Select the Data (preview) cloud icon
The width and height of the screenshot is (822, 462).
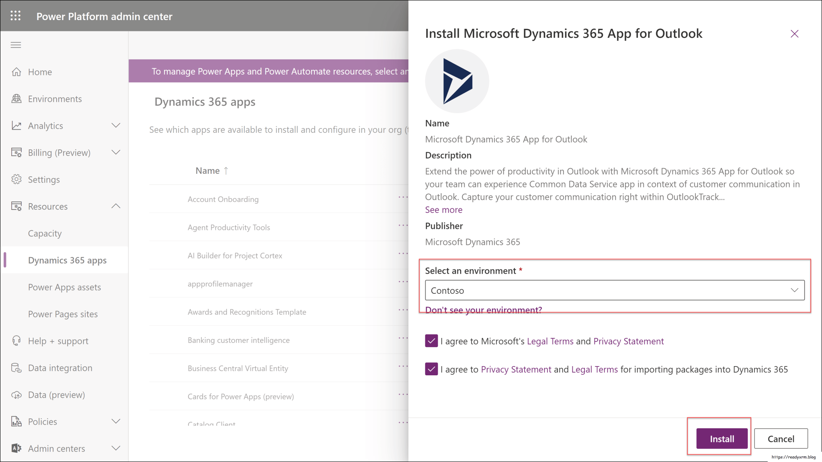(x=16, y=395)
